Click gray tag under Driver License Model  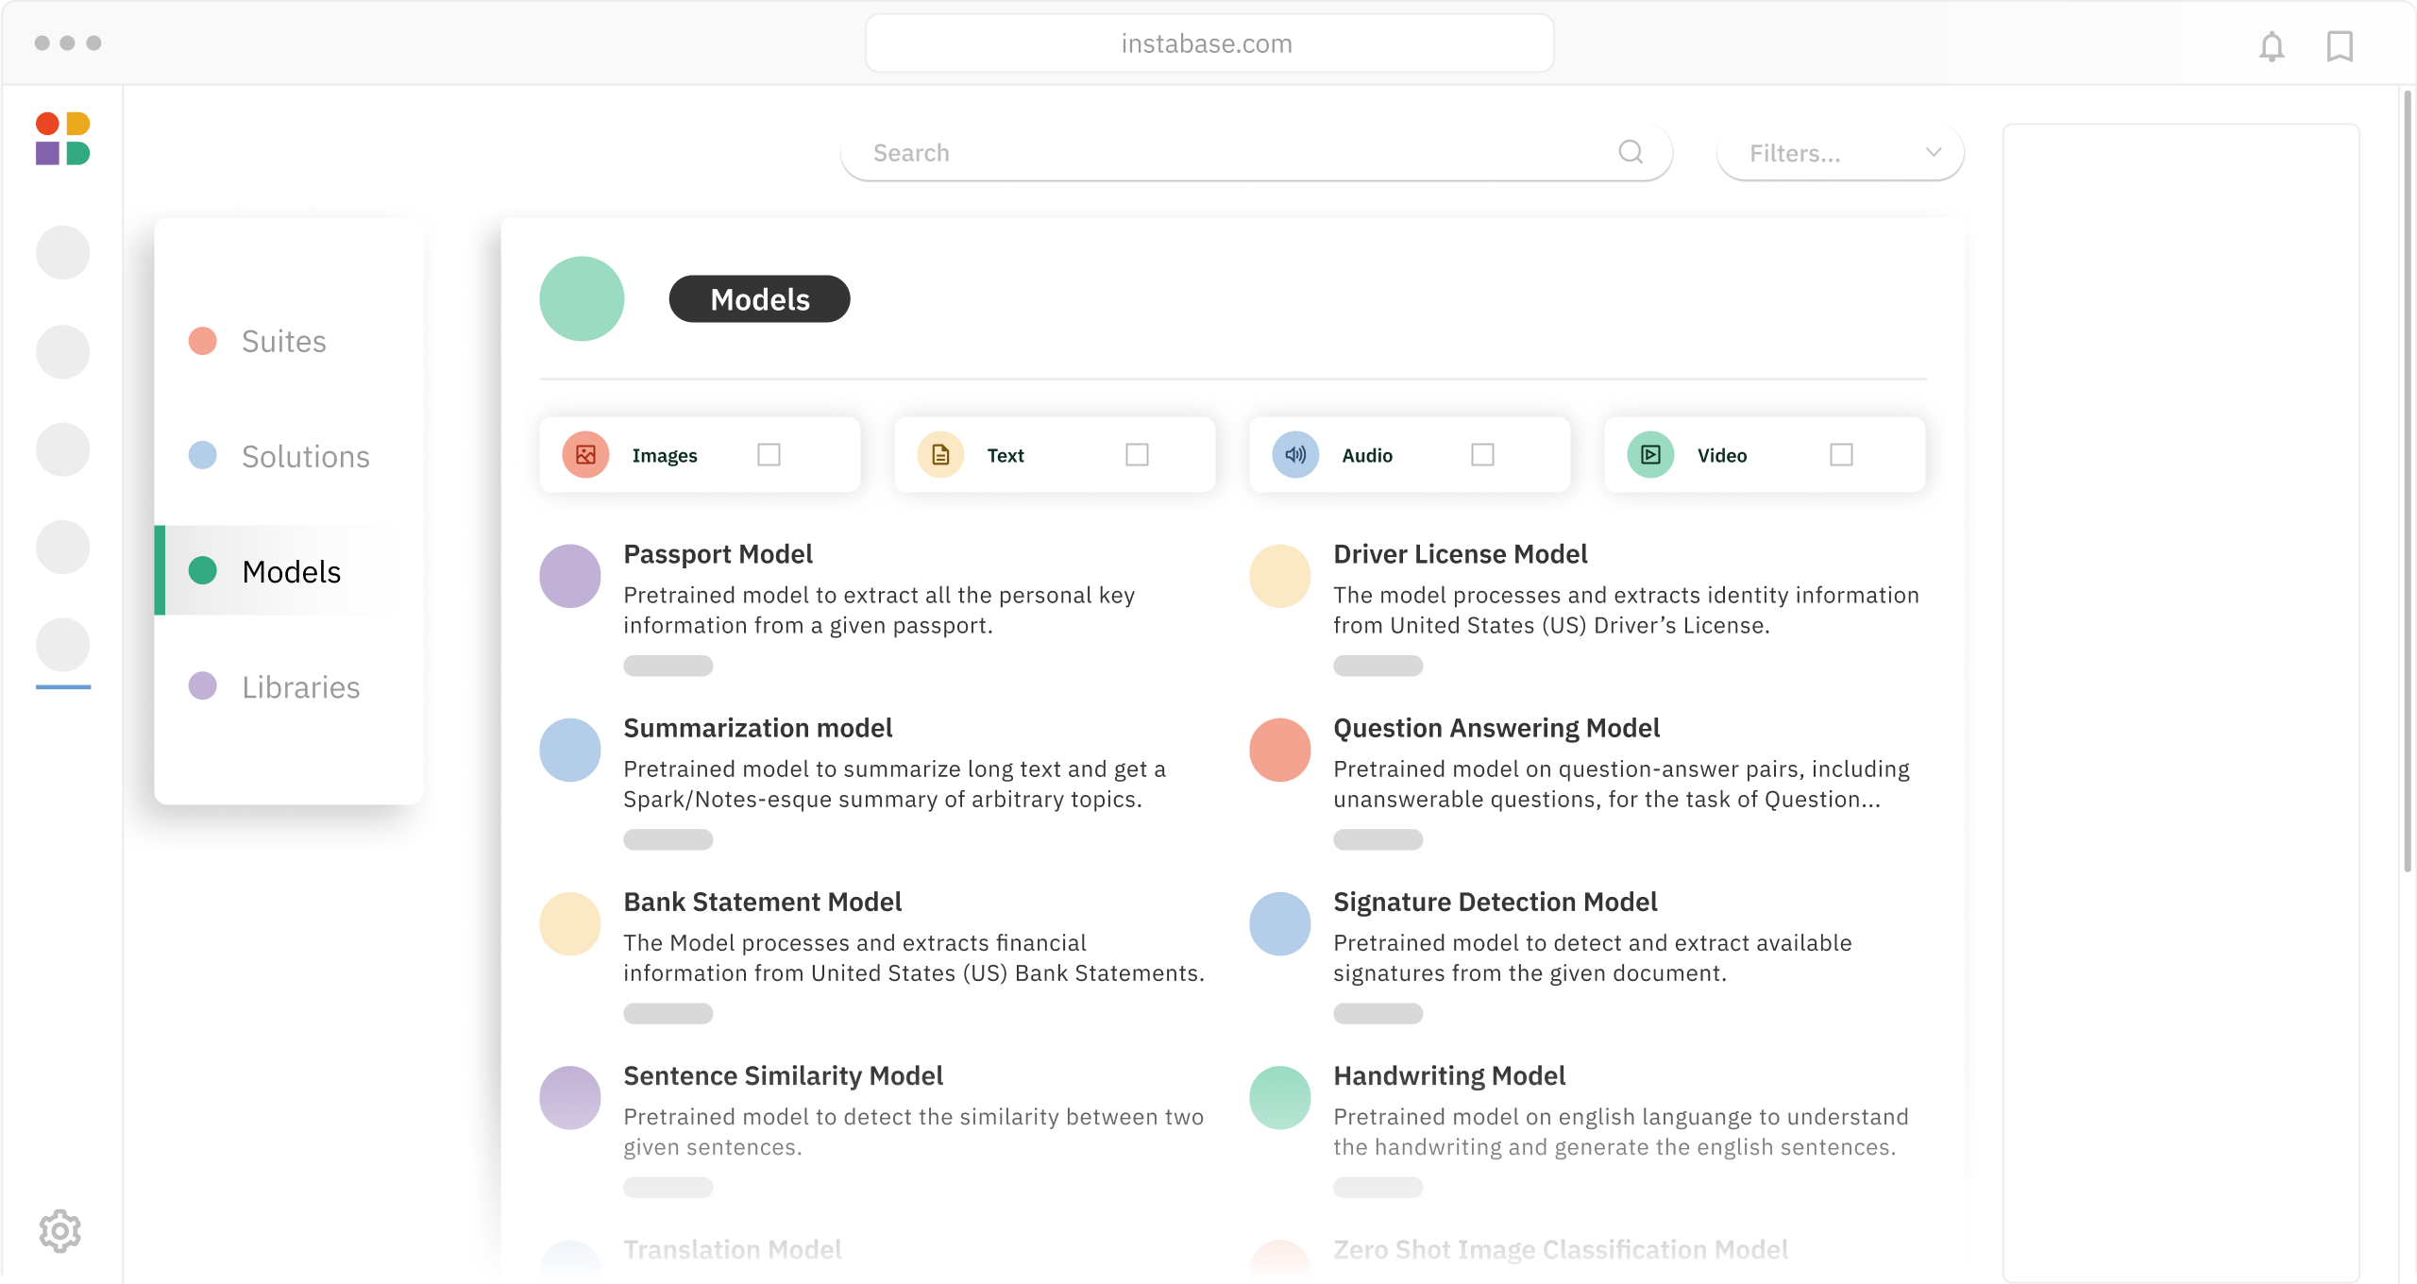coord(1378,666)
